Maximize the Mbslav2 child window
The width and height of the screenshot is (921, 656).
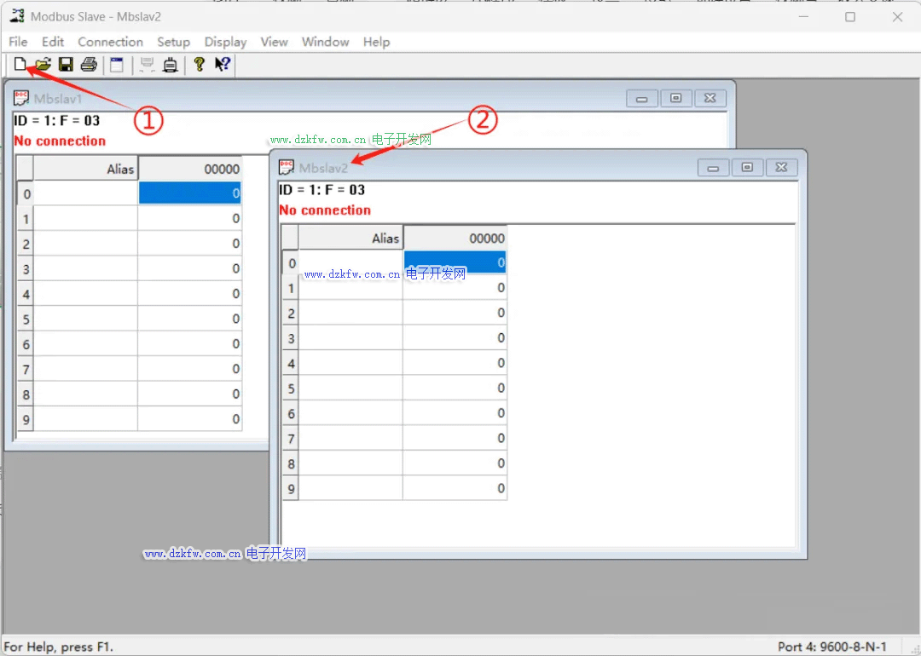747,168
